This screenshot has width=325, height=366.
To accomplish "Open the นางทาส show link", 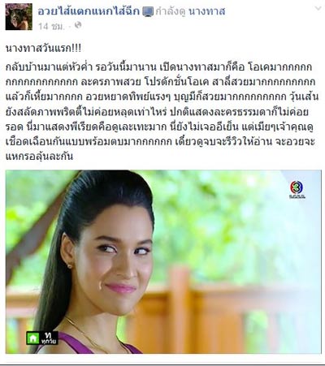I will (x=206, y=11).
